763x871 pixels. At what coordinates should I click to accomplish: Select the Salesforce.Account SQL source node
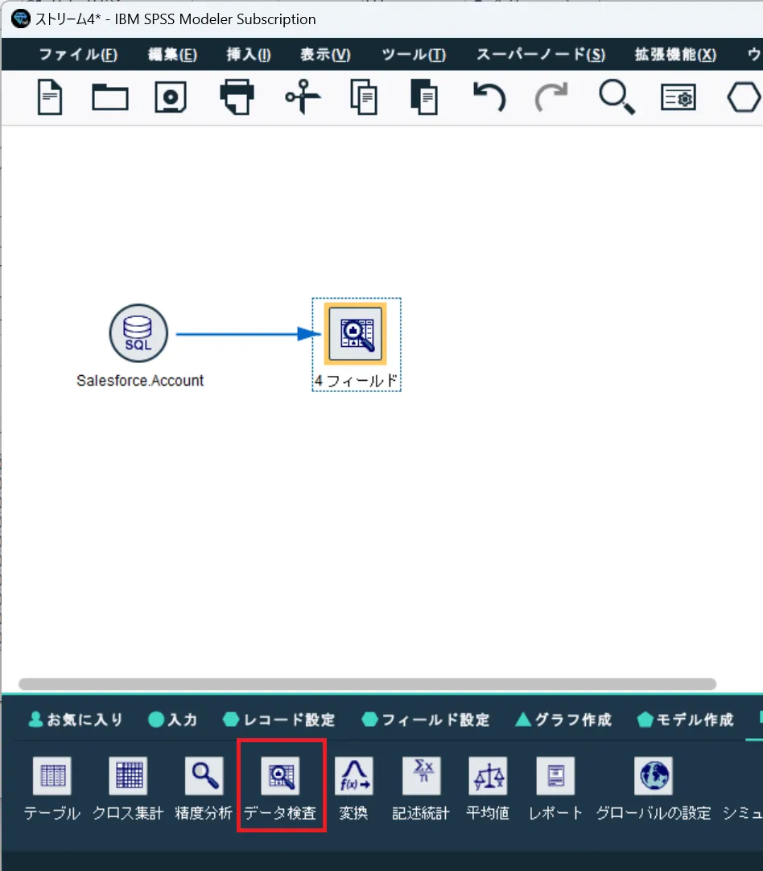pyautogui.click(x=138, y=333)
